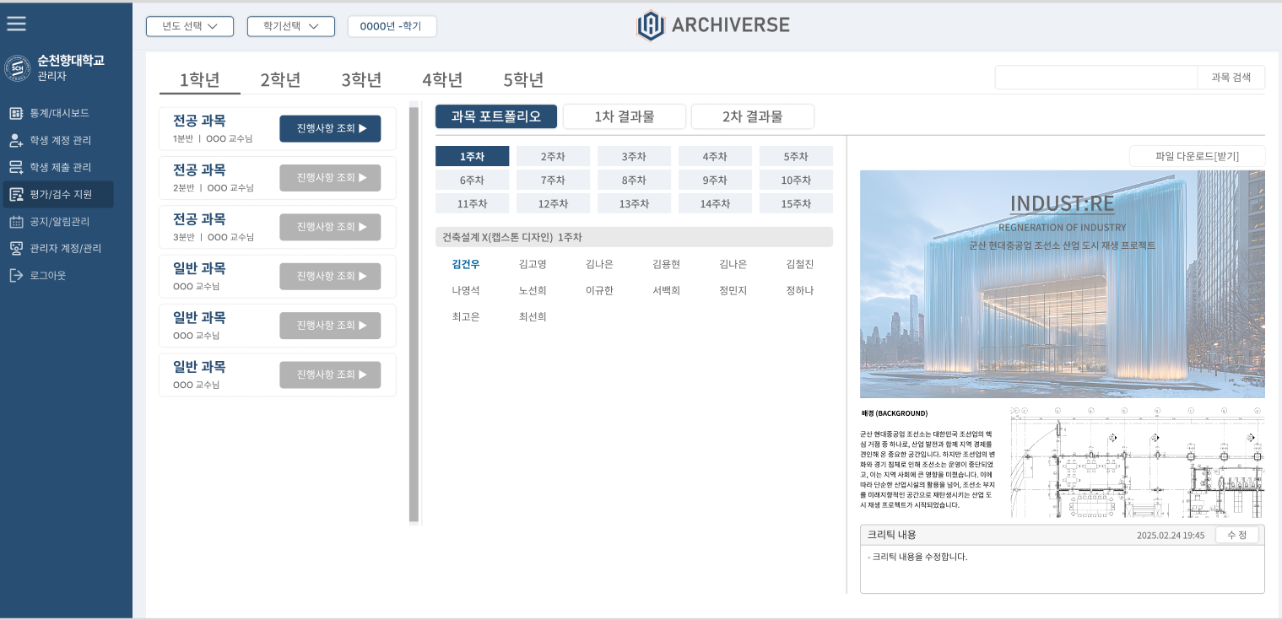Viewport: 1282px width, 620px height.
Task: Select the 학생 제출 관리 sidebar icon
Action: 16,167
